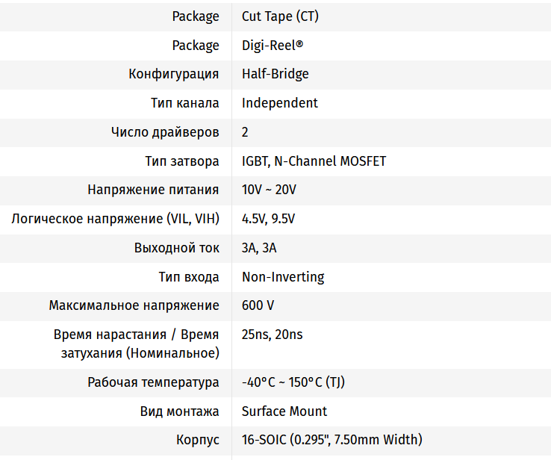Select the "Тип затвора" label
The height and width of the screenshot is (460, 551).
tap(182, 161)
